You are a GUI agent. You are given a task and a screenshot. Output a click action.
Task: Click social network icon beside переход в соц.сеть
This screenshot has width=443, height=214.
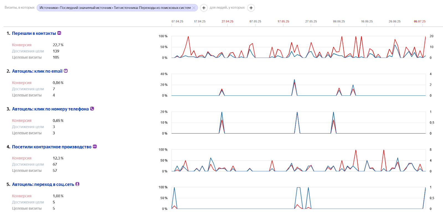[x=78, y=184]
